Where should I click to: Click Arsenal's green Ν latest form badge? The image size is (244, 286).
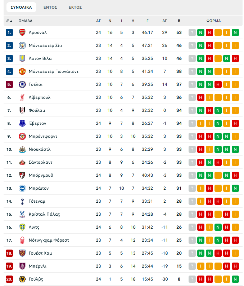click(235, 32)
